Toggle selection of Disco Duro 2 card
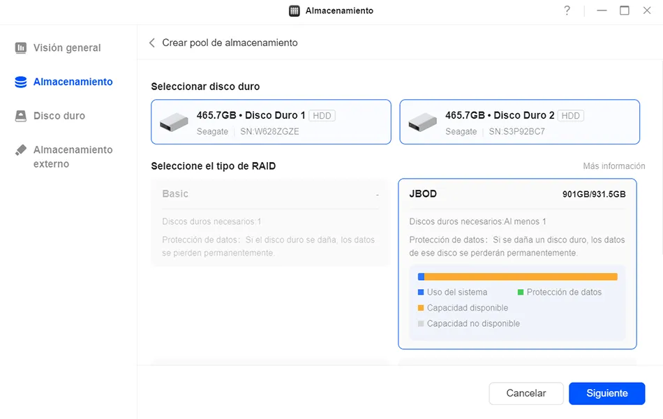Screen dimensions: 663x419 pyautogui.click(x=520, y=122)
